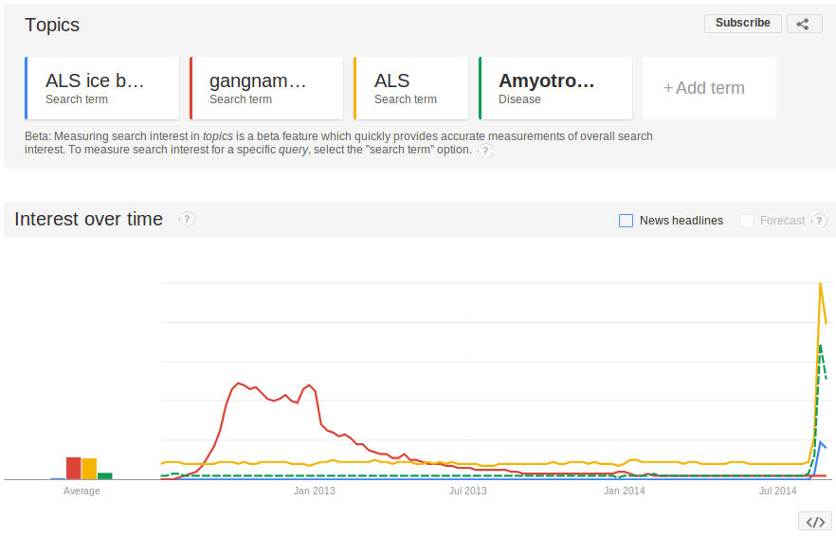Screen dimensions: 836x537
Task: Click the Jul 2014 axis label
Action: click(778, 491)
